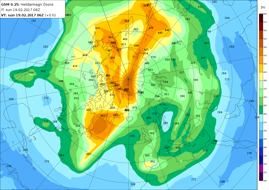Click the map value '234'

tap(232, 46)
